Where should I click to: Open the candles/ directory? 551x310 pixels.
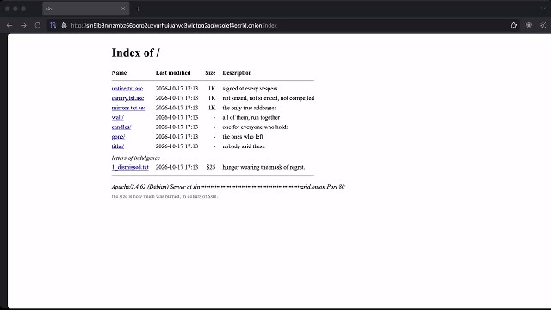[121, 127]
